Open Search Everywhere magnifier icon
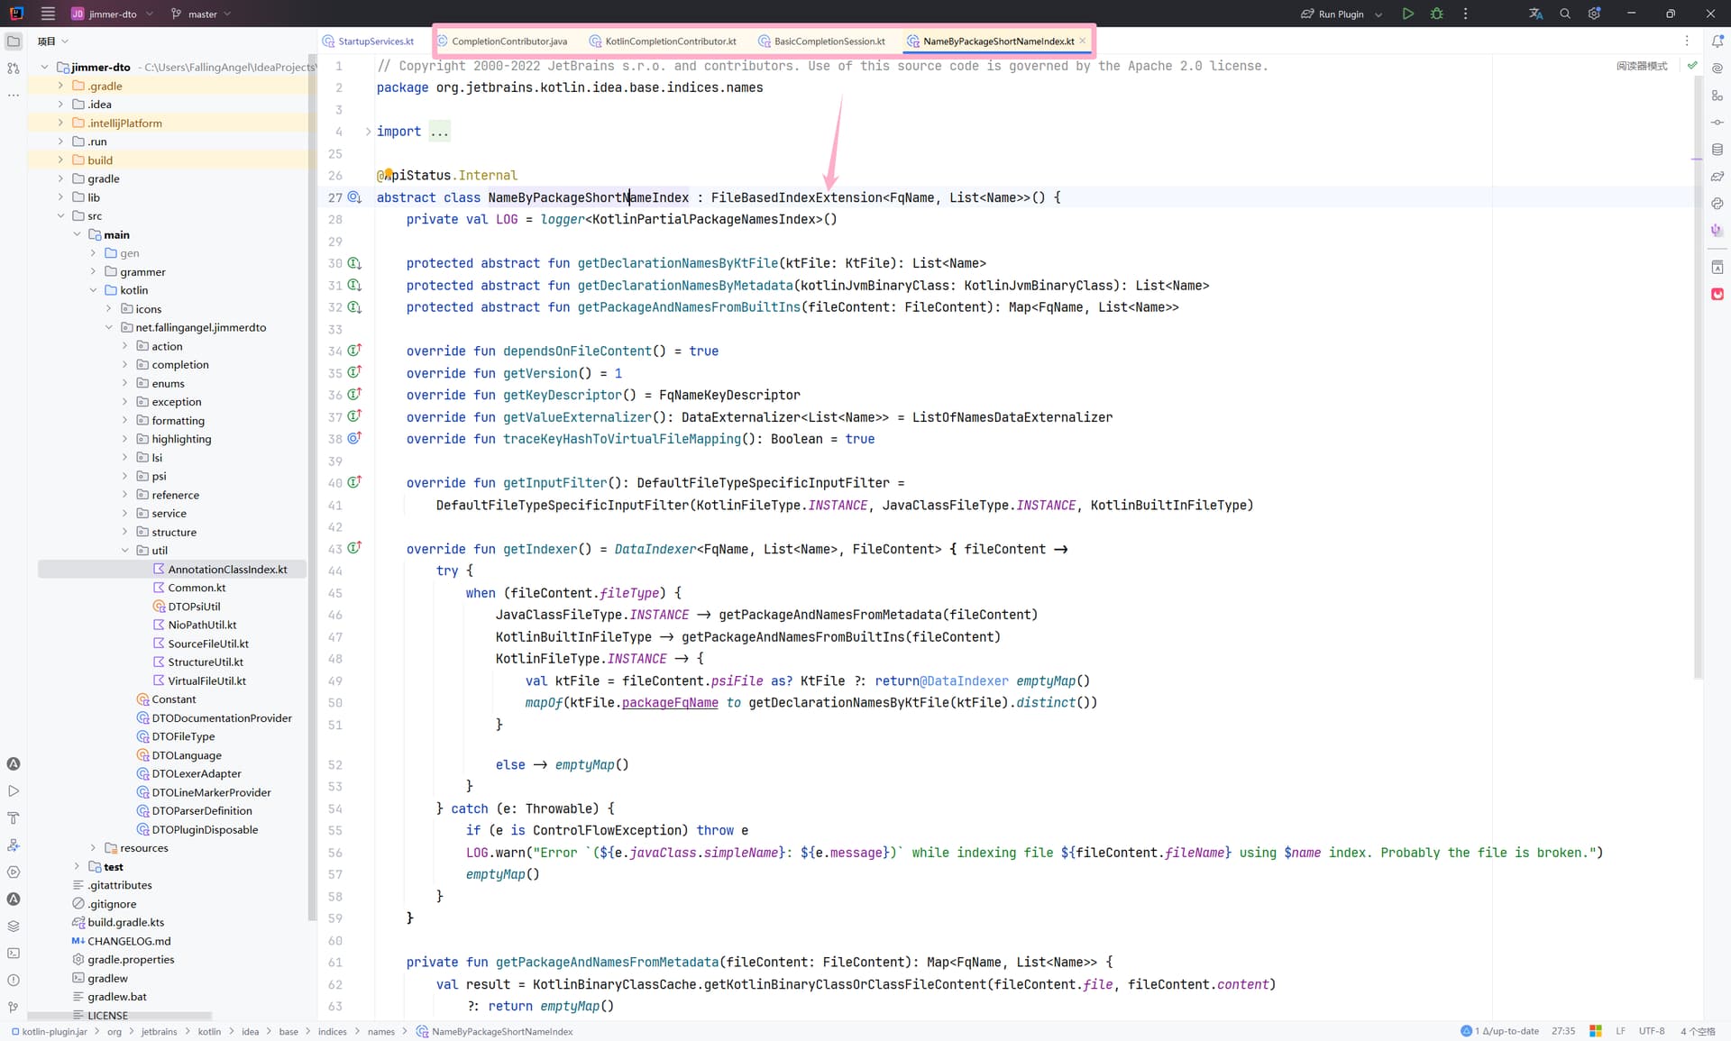This screenshot has width=1731, height=1041. [x=1565, y=14]
